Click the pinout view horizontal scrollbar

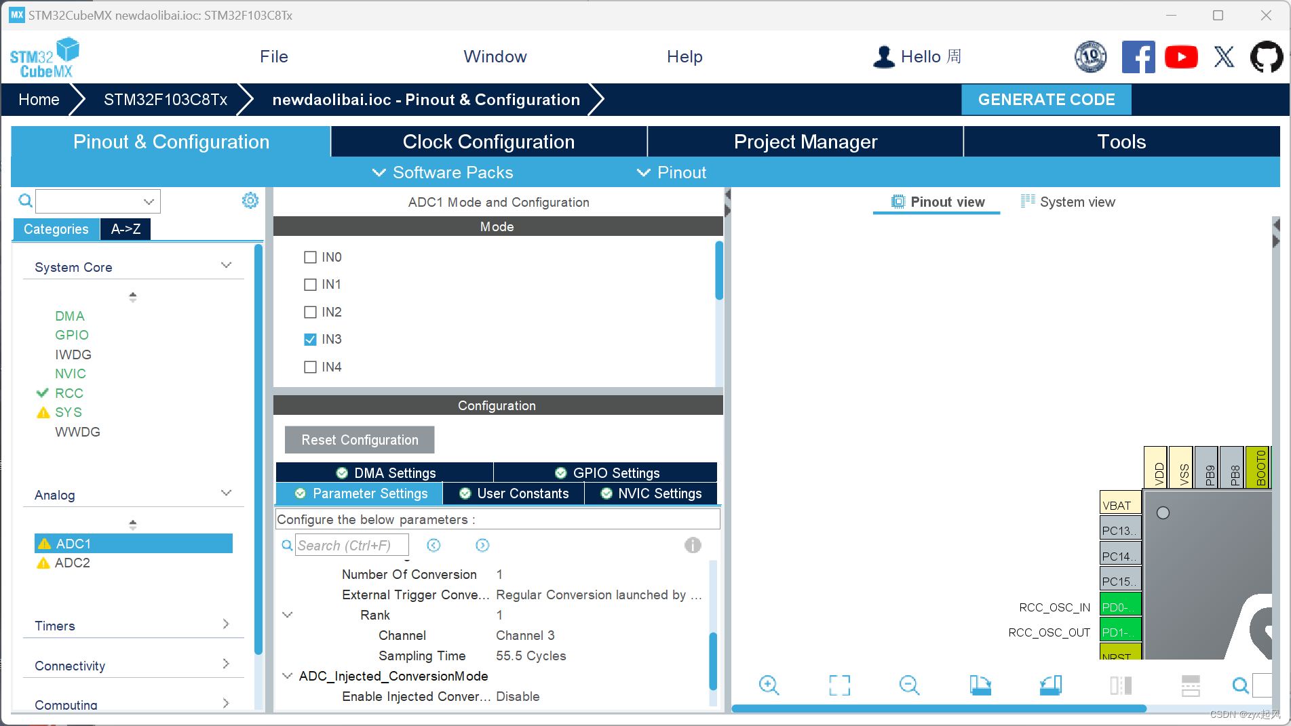pyautogui.click(x=939, y=708)
